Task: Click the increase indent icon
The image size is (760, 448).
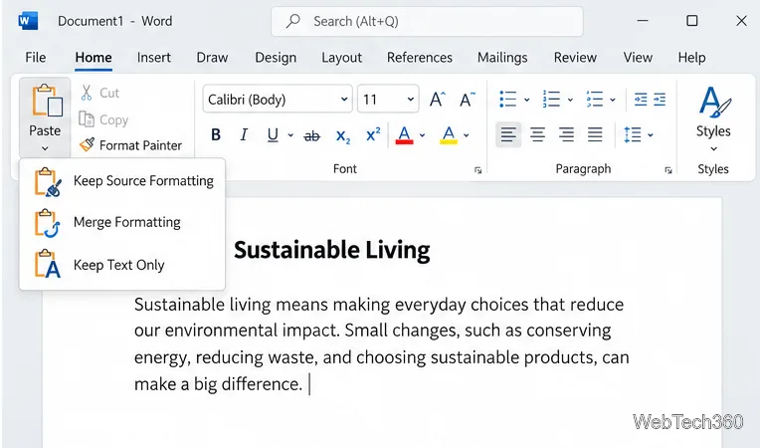Action: tap(660, 100)
